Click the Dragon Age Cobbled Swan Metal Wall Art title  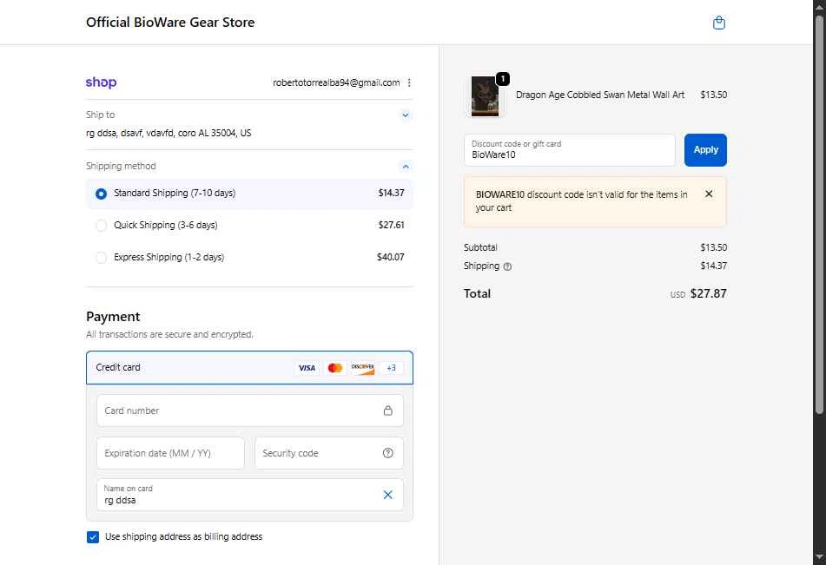click(600, 95)
